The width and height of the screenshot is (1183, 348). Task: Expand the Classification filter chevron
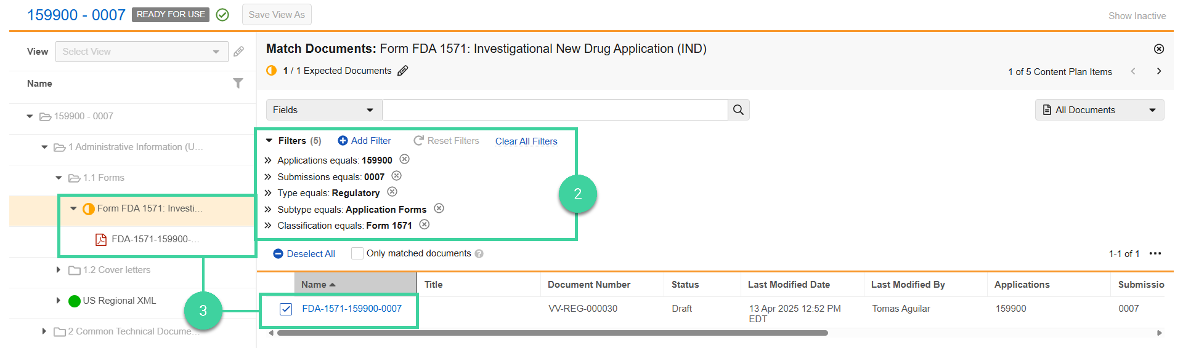pyautogui.click(x=268, y=226)
